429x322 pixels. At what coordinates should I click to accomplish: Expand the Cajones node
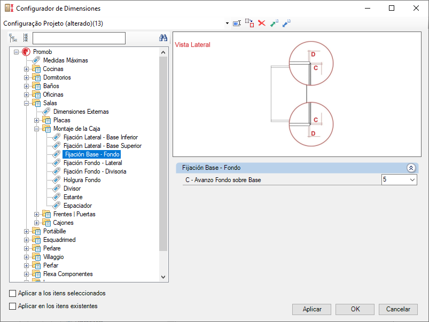coord(36,223)
